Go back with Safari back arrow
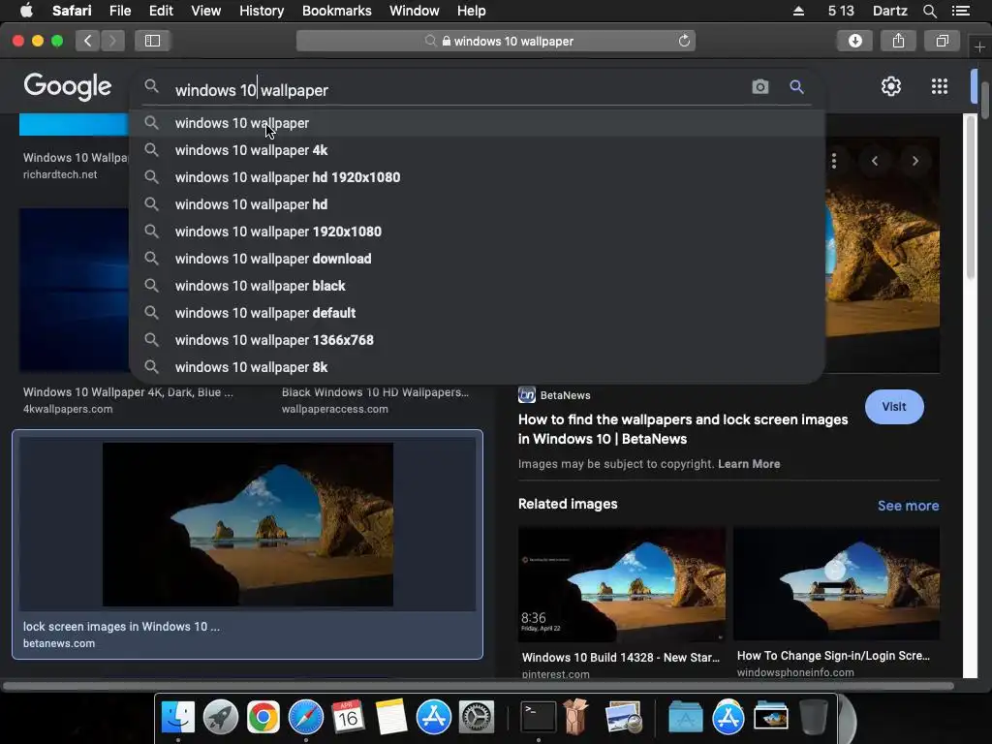Screen dimensions: 992x744 coord(87,41)
